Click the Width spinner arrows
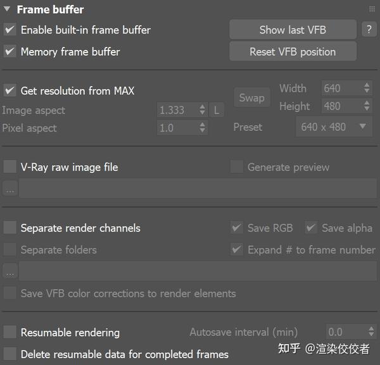Viewport: 380px width, 365px height. coord(367,89)
